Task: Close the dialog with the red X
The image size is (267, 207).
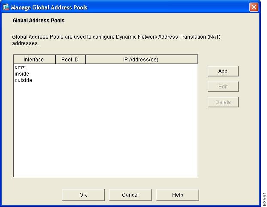Action: [x=254, y=7]
